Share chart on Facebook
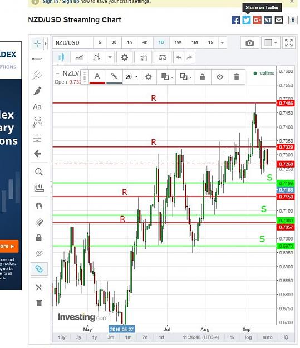The width and height of the screenshot is (300, 348). (x=235, y=20)
